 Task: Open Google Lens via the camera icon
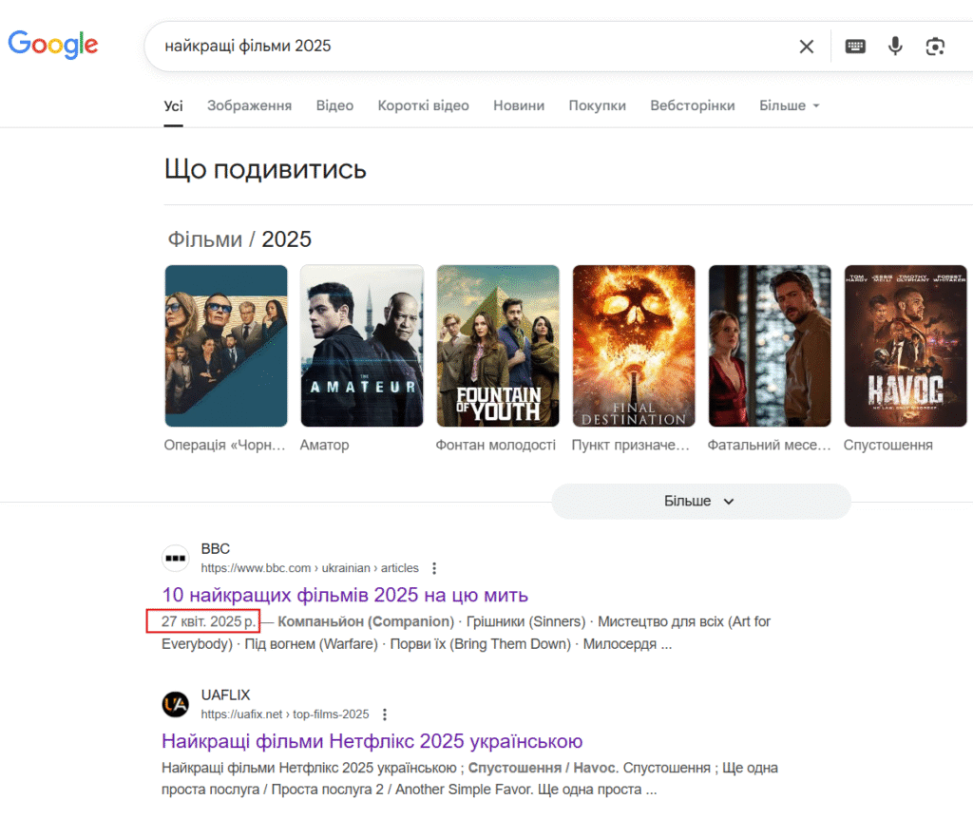(x=935, y=46)
